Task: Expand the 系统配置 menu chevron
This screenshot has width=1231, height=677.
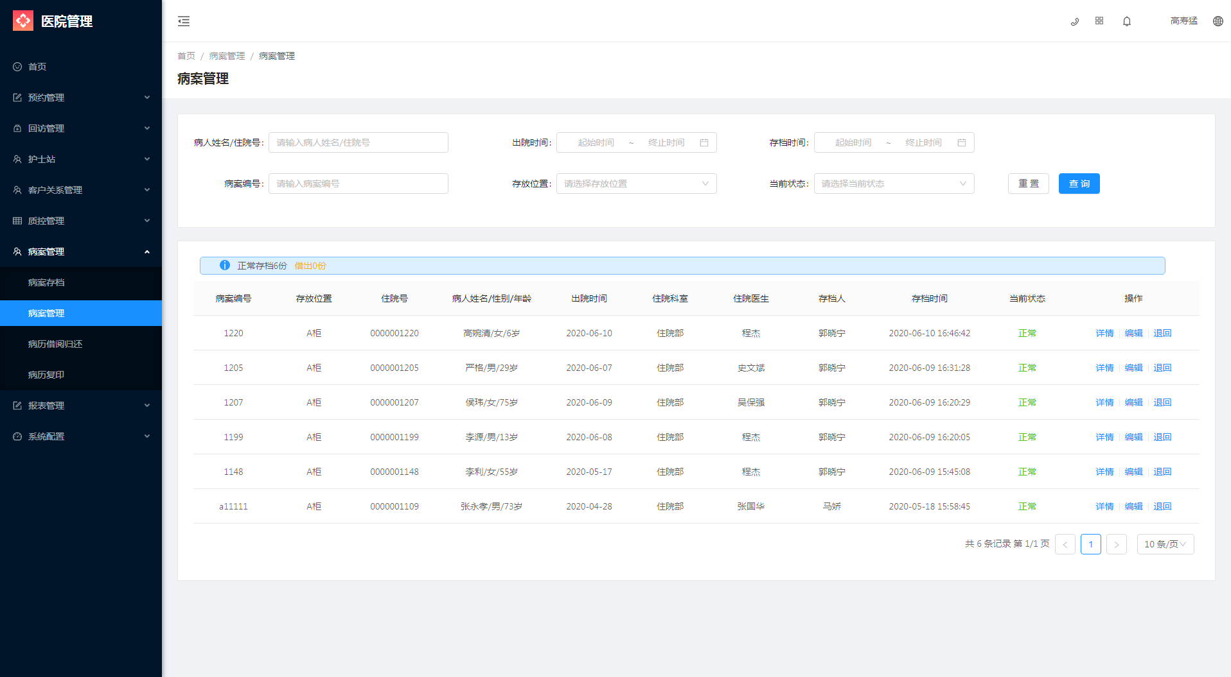Action: click(147, 436)
